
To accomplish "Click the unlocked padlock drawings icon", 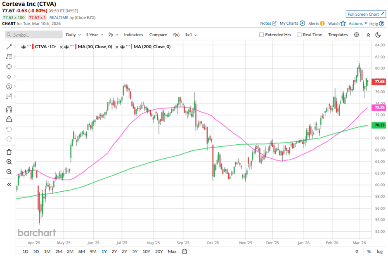I will (9, 120).
